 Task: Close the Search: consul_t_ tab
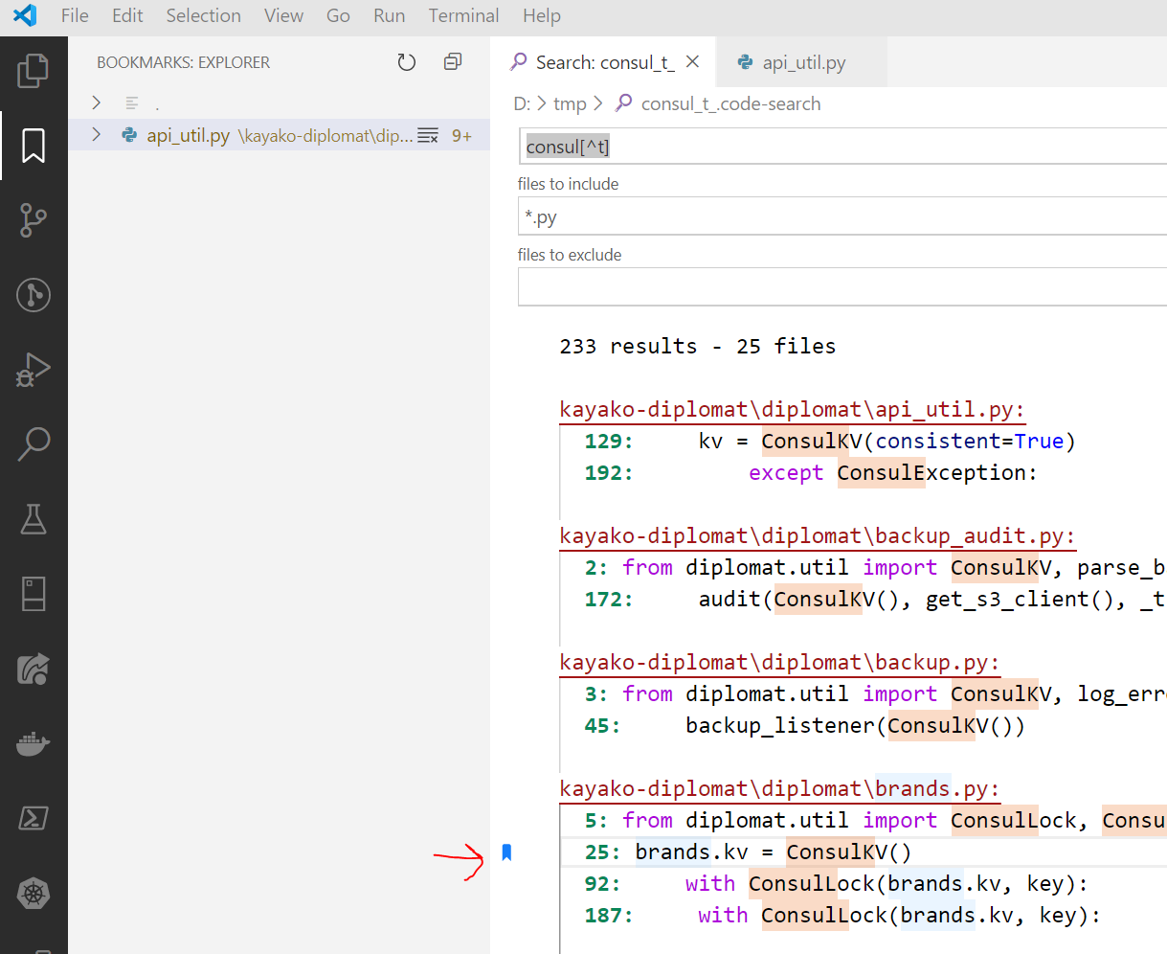point(693,62)
